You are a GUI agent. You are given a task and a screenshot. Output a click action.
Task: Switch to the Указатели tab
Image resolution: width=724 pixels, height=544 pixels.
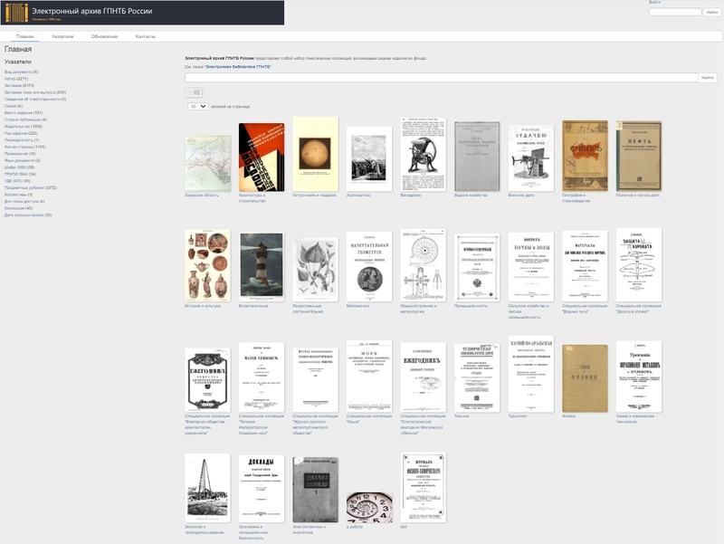(x=62, y=36)
